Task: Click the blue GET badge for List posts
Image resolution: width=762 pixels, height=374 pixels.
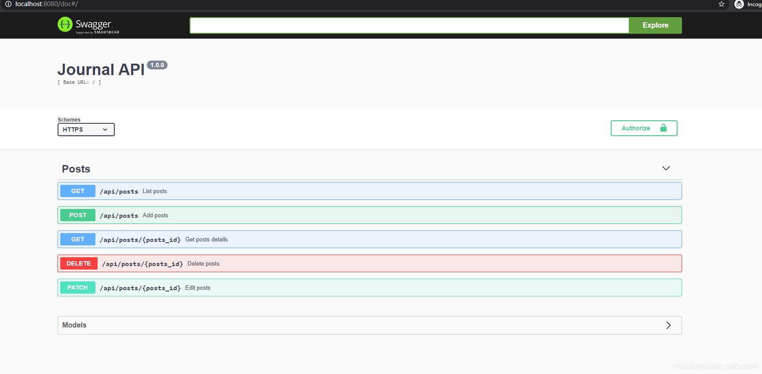Action: (x=78, y=191)
